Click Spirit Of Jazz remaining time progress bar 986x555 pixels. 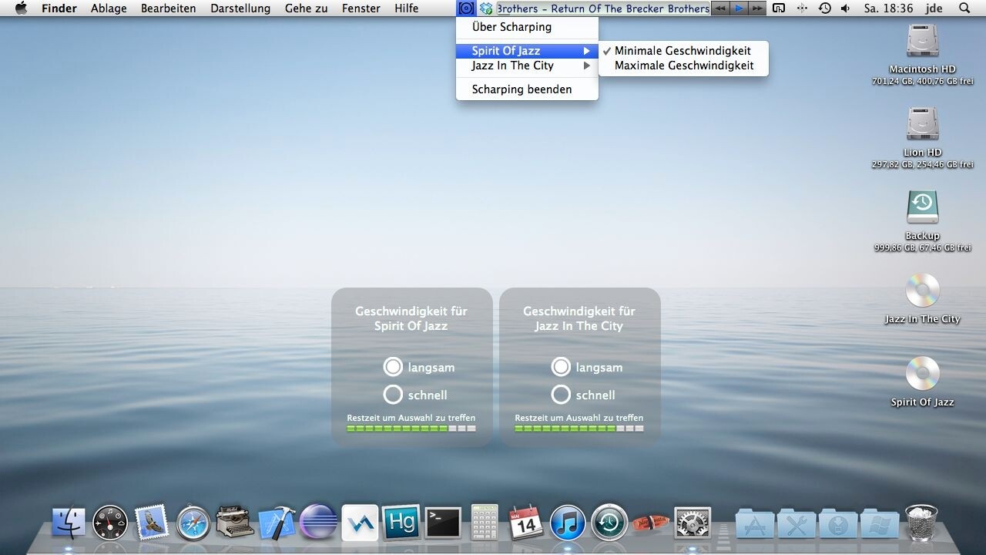point(411,428)
